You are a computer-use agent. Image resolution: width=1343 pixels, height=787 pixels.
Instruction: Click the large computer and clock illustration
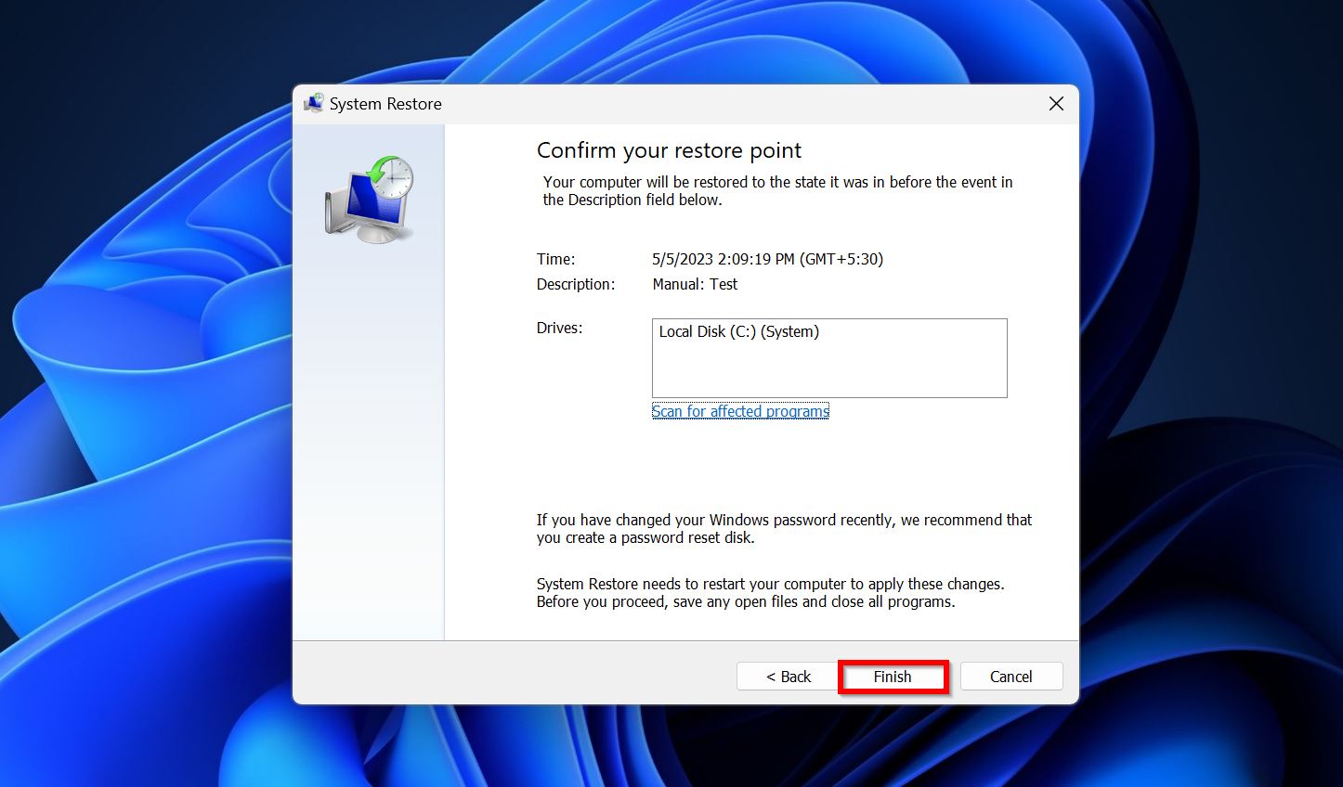coord(370,200)
